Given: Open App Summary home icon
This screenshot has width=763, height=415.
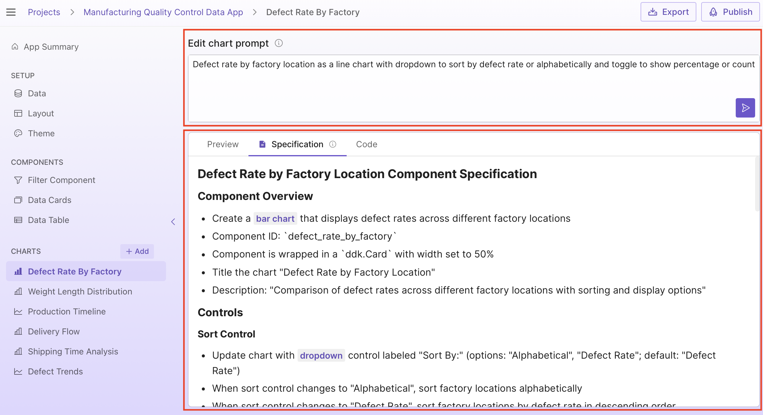Looking at the screenshot, I should [15, 47].
